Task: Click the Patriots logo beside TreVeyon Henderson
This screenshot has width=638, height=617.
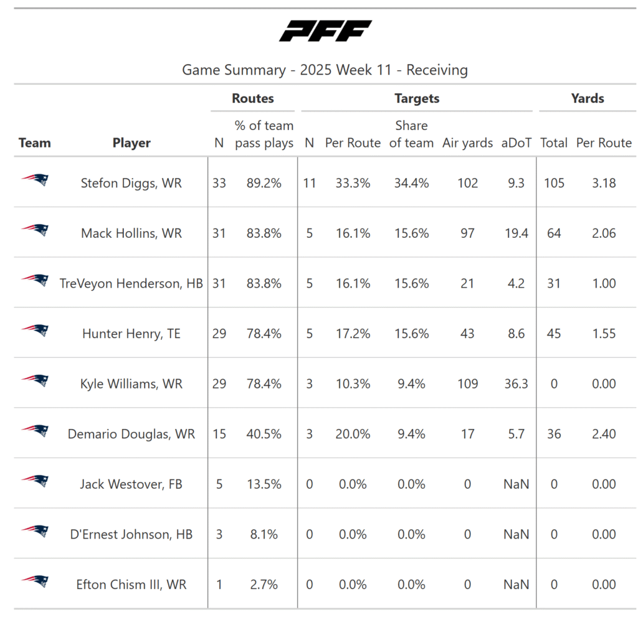Action: pyautogui.click(x=35, y=281)
